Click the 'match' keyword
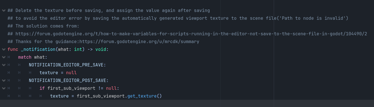374x107 pixels. point(25,57)
